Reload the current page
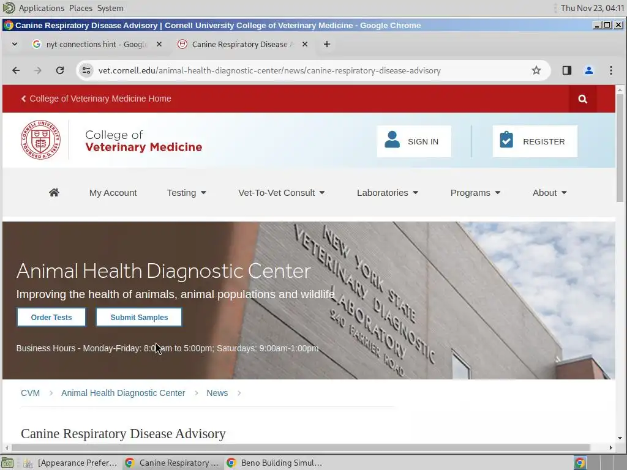This screenshot has width=627, height=470. [x=60, y=71]
